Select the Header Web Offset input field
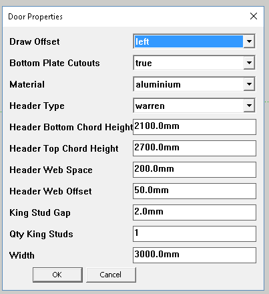 tap(194, 191)
